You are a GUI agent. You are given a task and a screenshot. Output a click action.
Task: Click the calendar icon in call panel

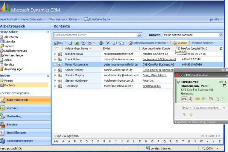(x=211, y=99)
